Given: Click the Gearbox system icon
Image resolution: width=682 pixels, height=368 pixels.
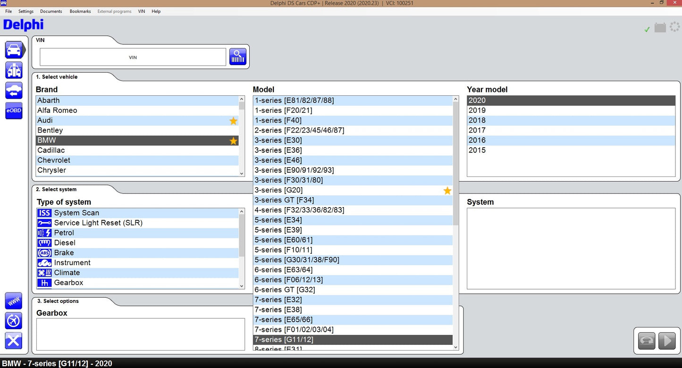Looking at the screenshot, I should click(x=44, y=283).
